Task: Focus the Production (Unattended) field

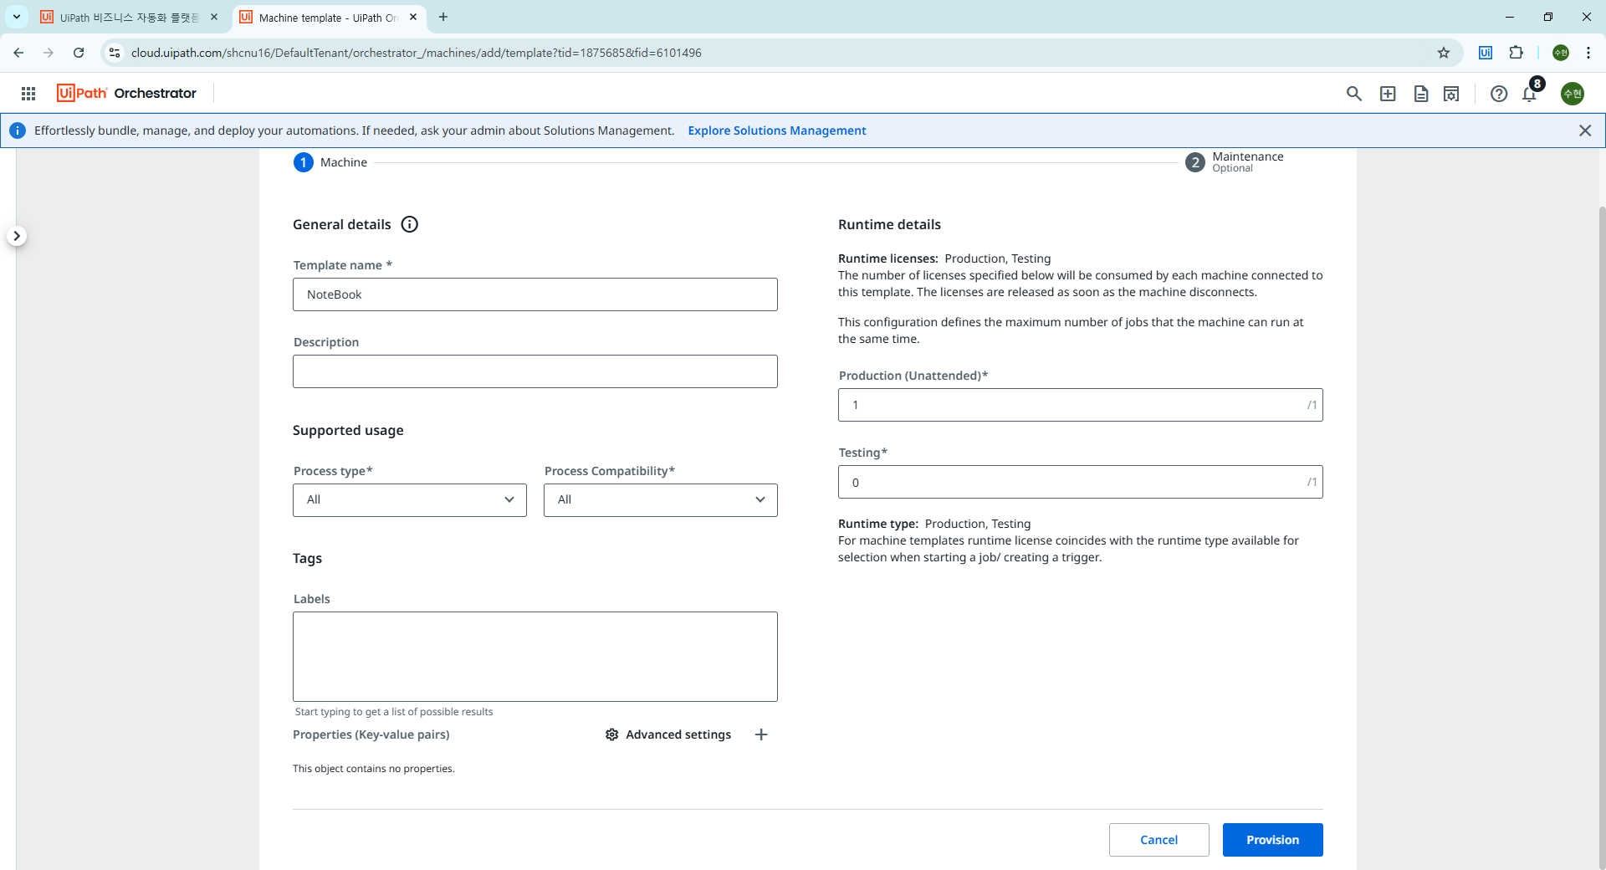Action: coord(1081,405)
